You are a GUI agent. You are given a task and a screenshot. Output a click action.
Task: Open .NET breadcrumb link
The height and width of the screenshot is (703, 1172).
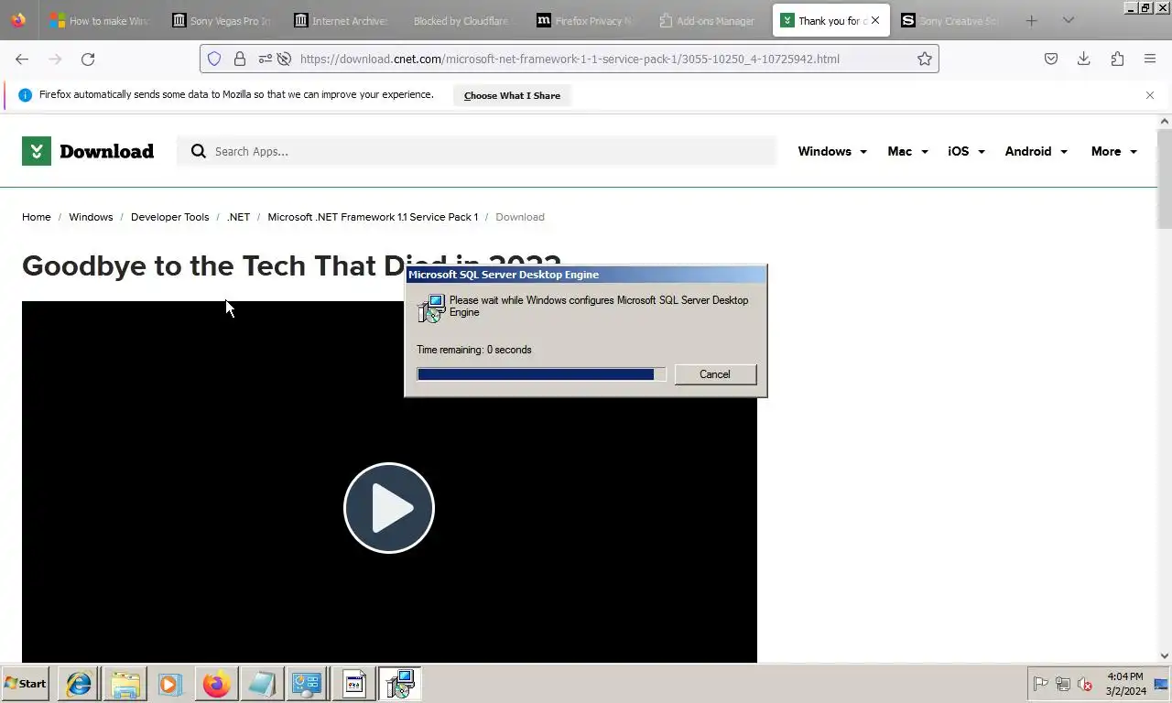[x=238, y=217]
